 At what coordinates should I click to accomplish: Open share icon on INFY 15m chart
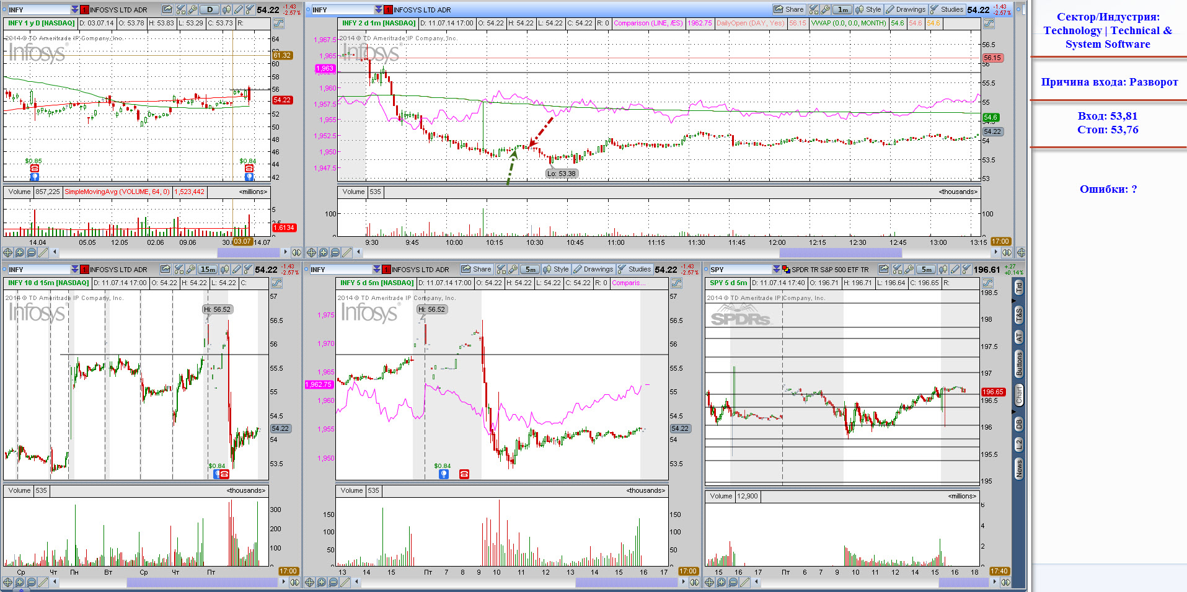165,269
